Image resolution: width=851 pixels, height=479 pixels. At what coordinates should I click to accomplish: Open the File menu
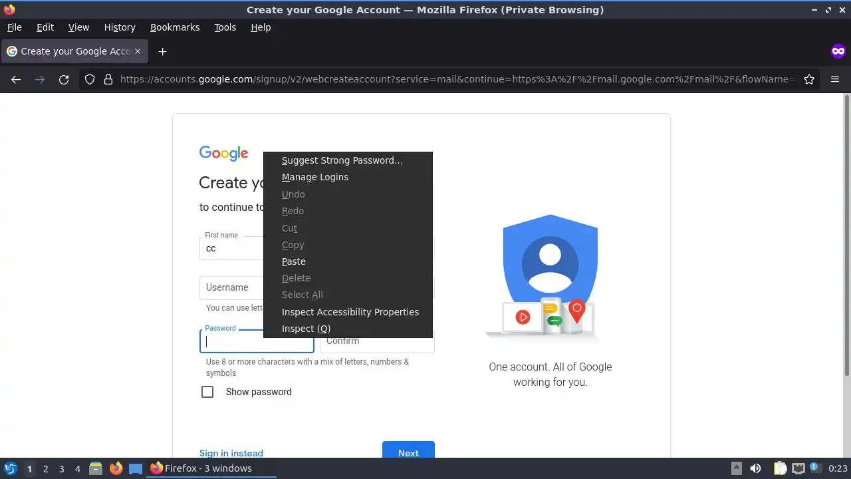pos(14,27)
